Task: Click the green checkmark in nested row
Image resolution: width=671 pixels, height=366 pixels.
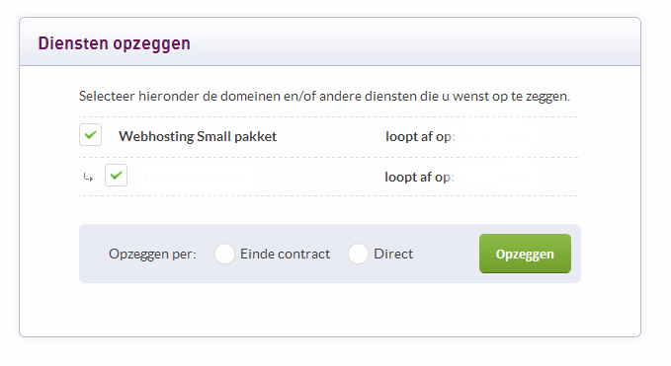Action: (x=116, y=175)
